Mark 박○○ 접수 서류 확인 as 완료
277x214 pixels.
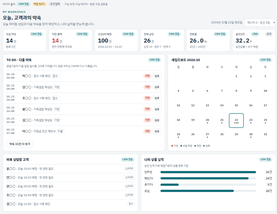pyautogui.click(x=157, y=76)
